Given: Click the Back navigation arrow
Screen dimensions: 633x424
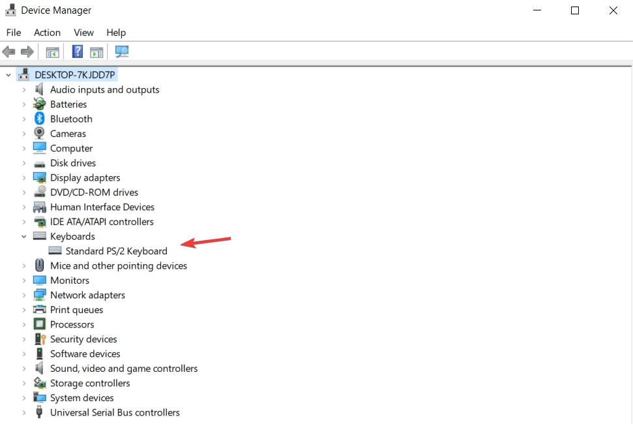Looking at the screenshot, I should [9, 52].
